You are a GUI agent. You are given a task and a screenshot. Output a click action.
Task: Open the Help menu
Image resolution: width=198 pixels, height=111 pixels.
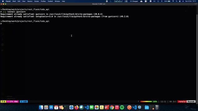(63, 1)
